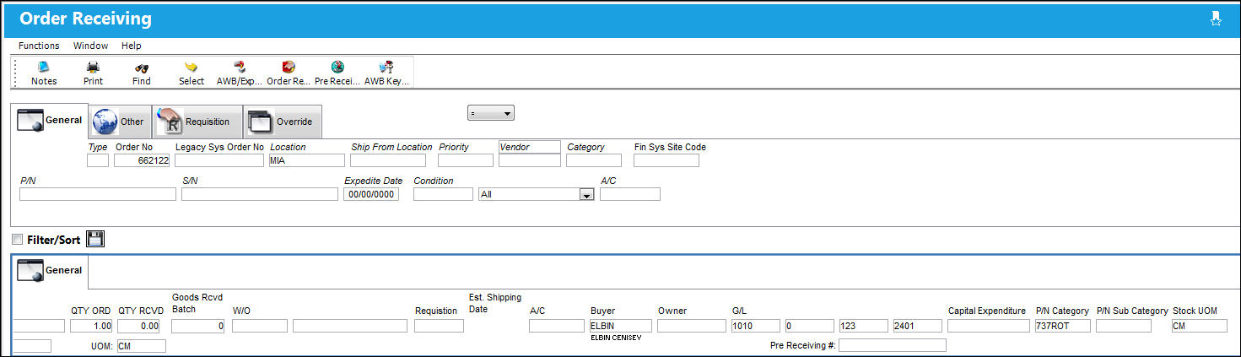Viewport: 1241px width, 357px height.
Task: Click the Priority input field
Action: [x=466, y=160]
